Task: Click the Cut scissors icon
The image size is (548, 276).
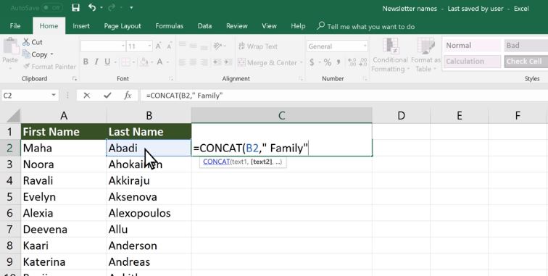Action: tap(26, 42)
